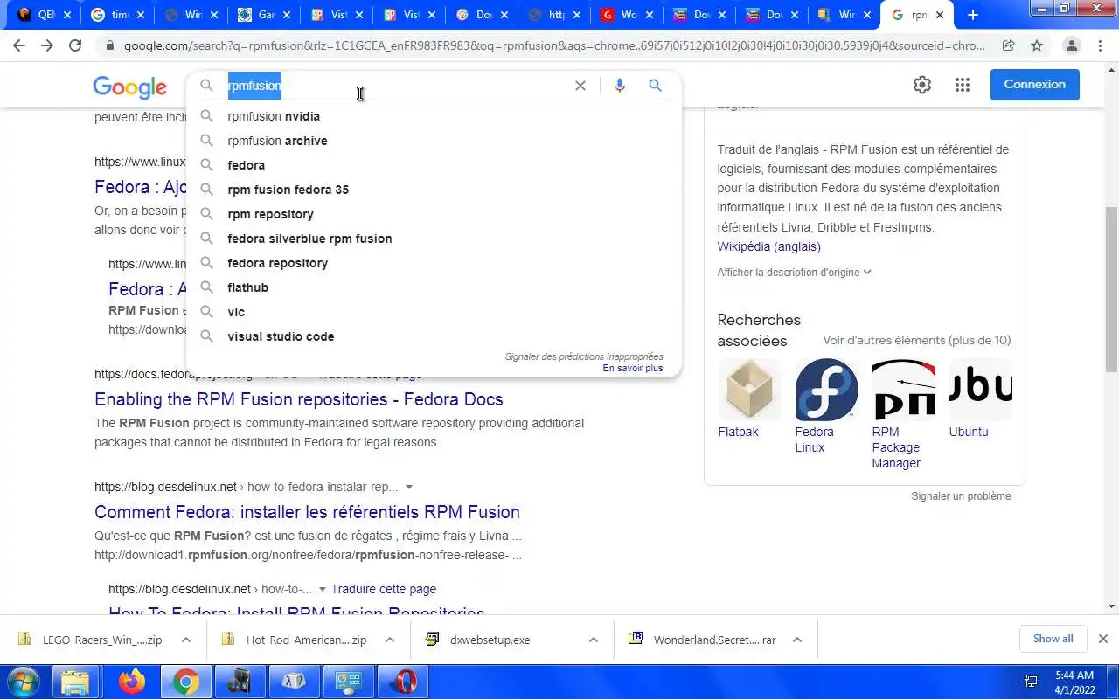Screen dimensions: 1119x699
Task: Click the taskbar clock showing 5:44 AM
Action: [1074, 682]
